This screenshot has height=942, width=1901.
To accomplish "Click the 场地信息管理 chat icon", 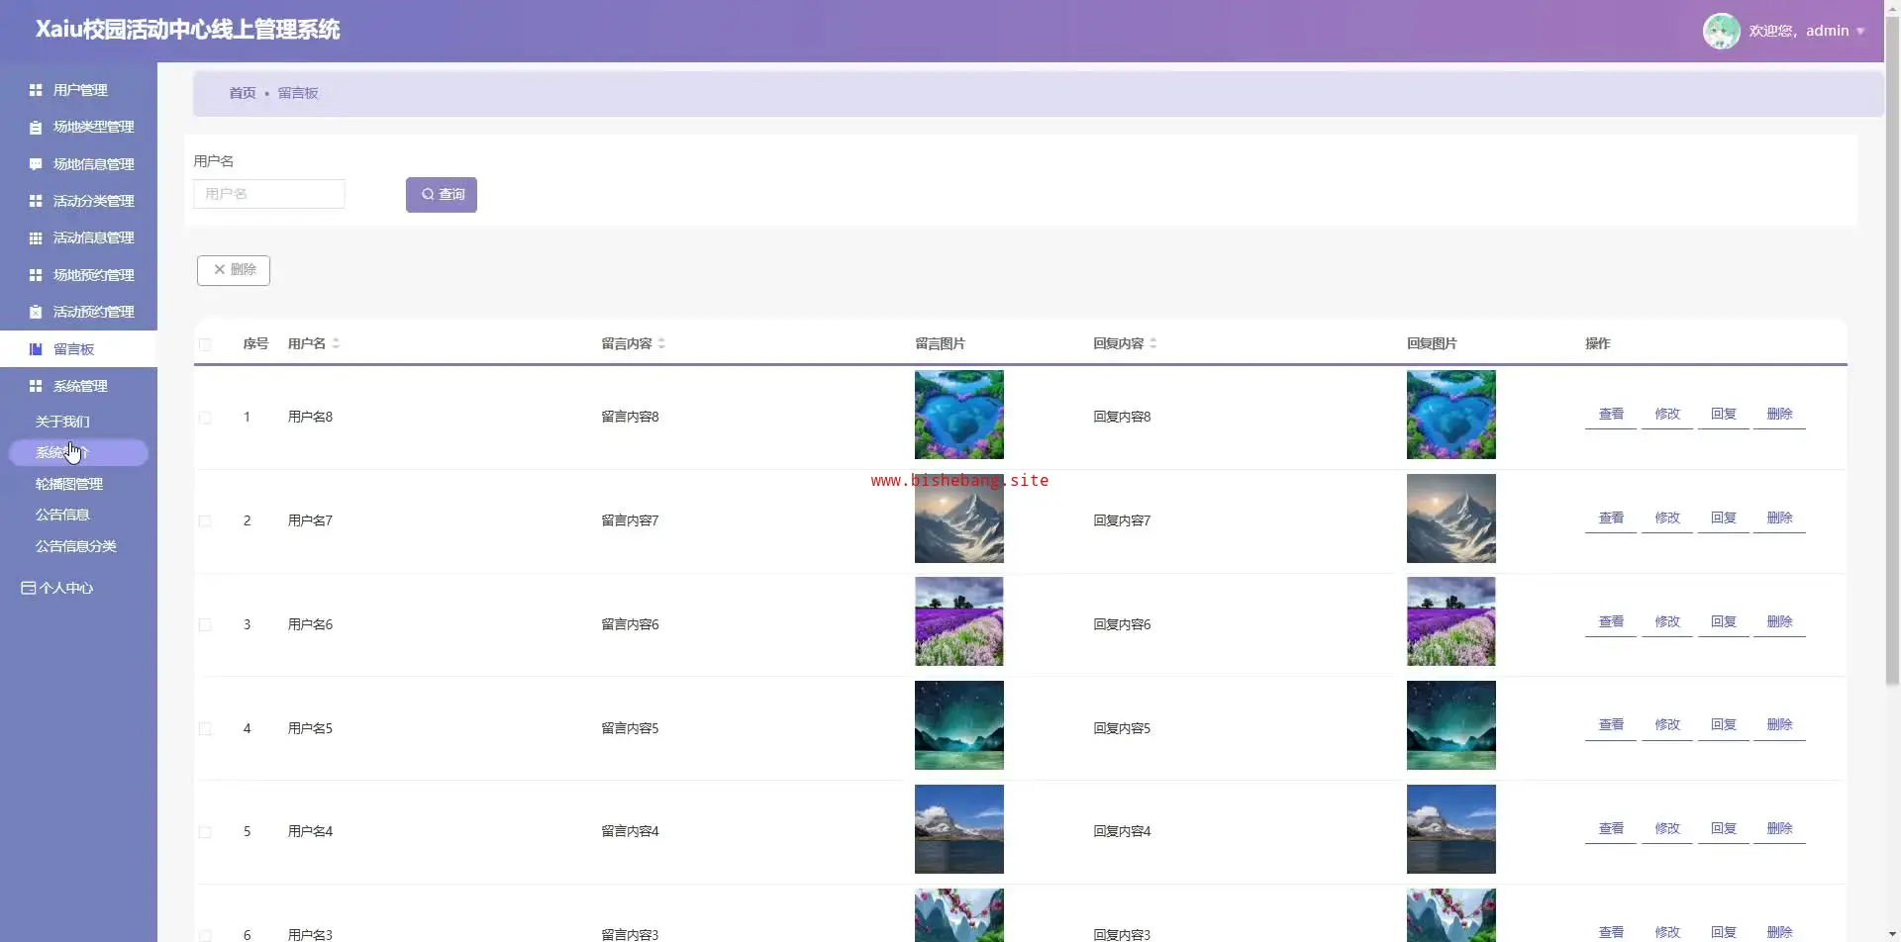I will tap(36, 164).
